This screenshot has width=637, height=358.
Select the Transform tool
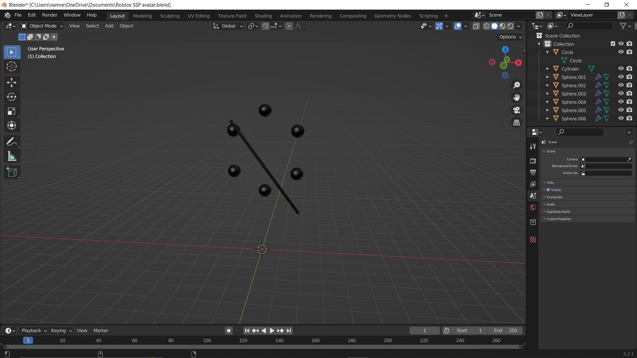pyautogui.click(x=12, y=125)
